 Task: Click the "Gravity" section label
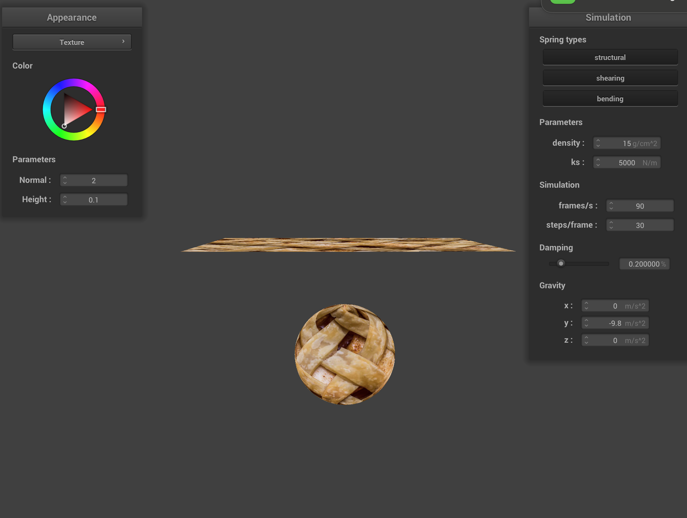coord(552,286)
